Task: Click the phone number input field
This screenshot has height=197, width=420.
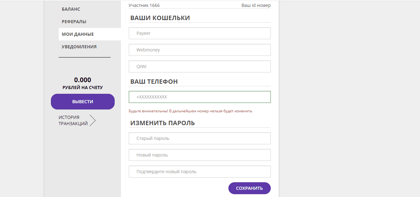Action: coord(200,97)
